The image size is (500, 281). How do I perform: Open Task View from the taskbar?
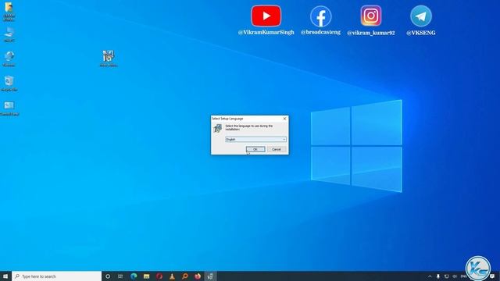coord(120,276)
